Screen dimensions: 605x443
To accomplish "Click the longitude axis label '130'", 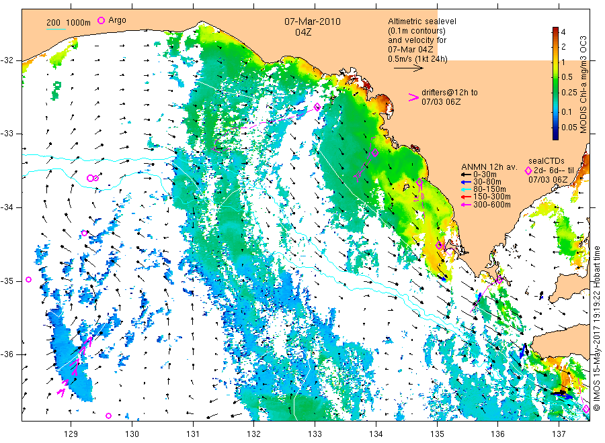I will 132,434.
